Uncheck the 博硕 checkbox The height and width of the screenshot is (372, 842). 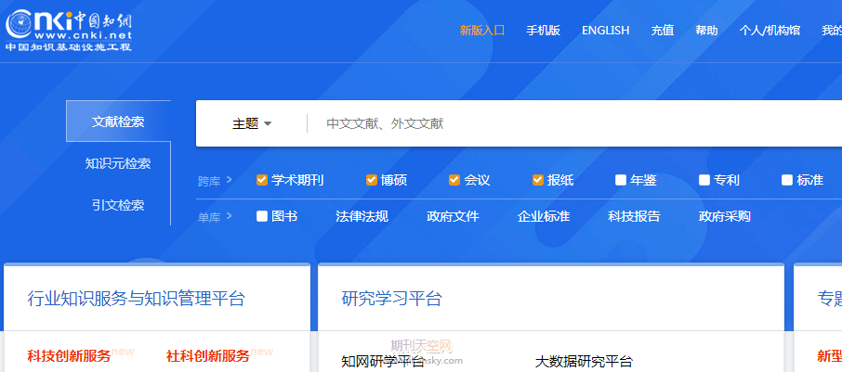372,180
